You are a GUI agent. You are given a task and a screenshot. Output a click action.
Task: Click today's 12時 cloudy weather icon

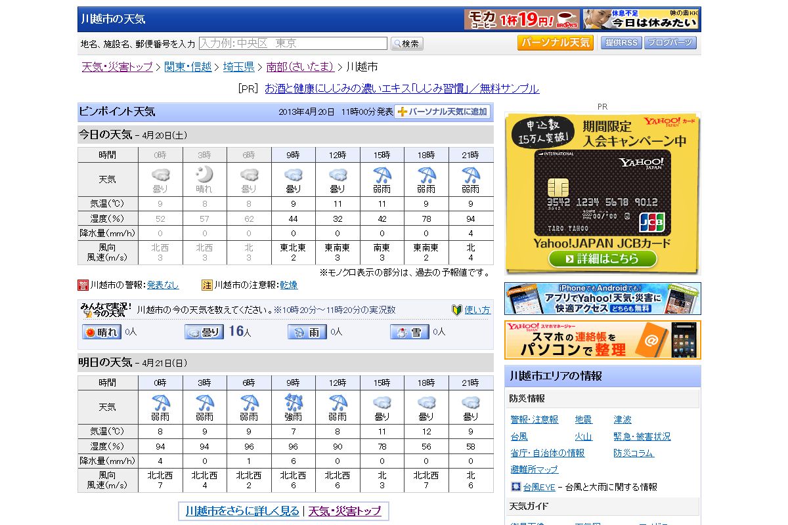(338, 175)
